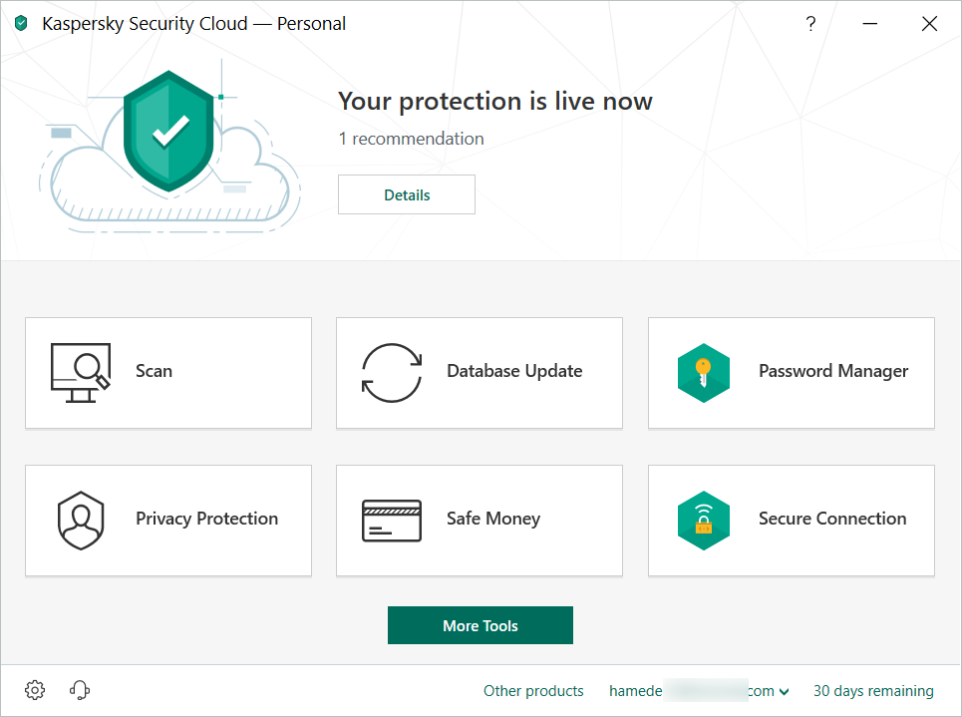Image resolution: width=962 pixels, height=717 pixels.
Task: Click the Kaspersky logo in title bar
Action: pyautogui.click(x=21, y=25)
